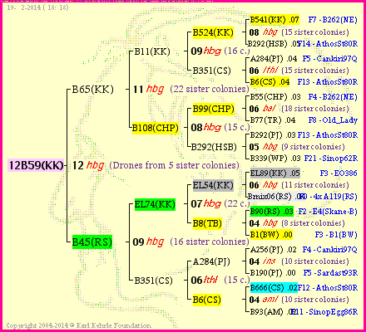366x332 pixels.
Task: Select the B11(KK) node
Action: pos(152,51)
